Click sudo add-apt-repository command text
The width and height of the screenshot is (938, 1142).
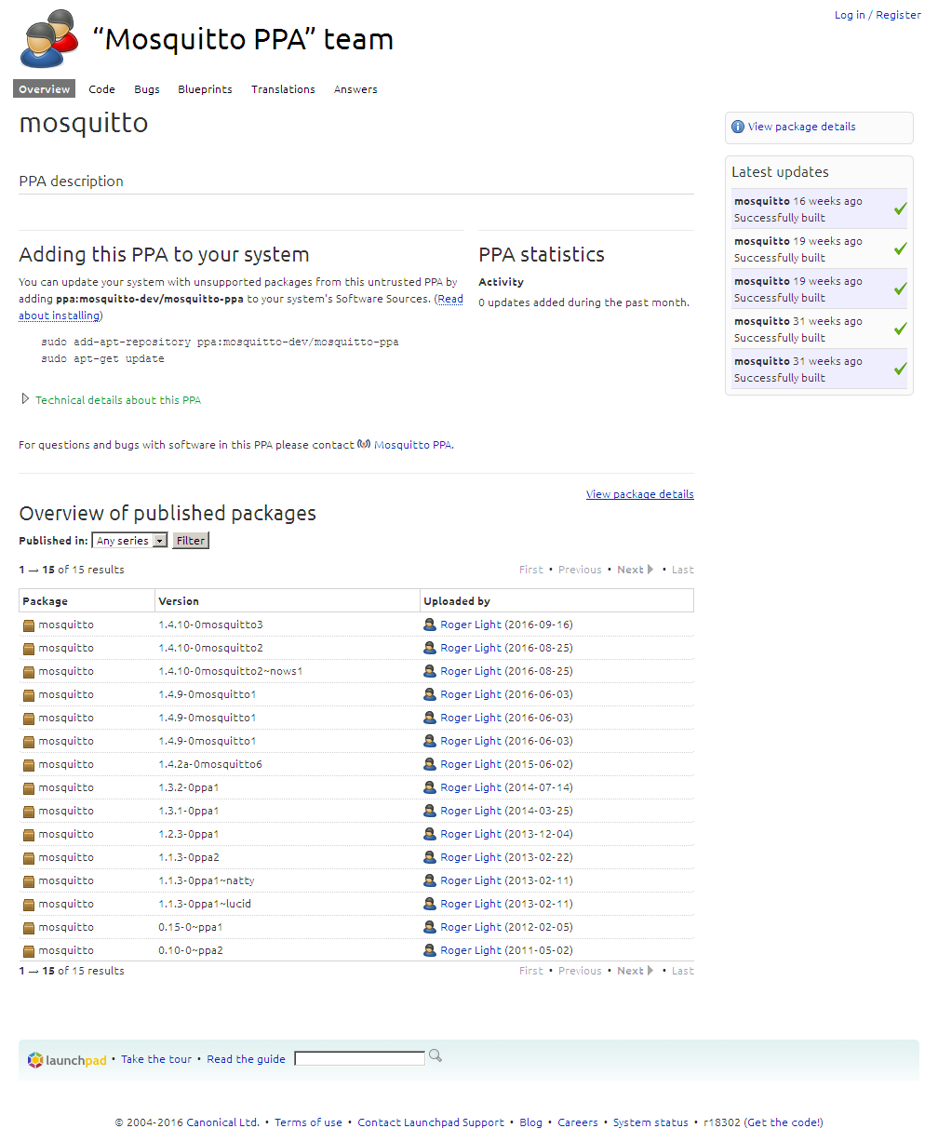point(220,342)
